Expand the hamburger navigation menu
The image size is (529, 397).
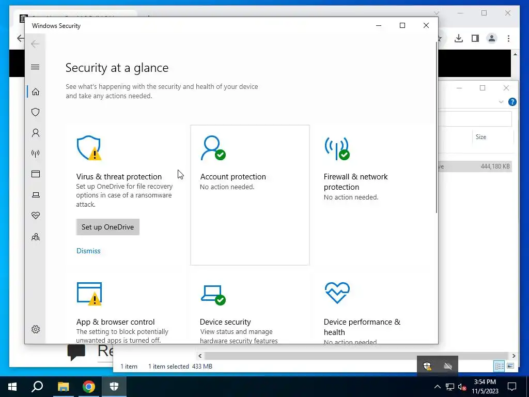click(x=35, y=67)
